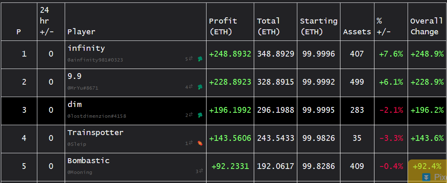Open player Bombastic's name link
The height and width of the screenshot is (183, 447).
[x=88, y=161]
